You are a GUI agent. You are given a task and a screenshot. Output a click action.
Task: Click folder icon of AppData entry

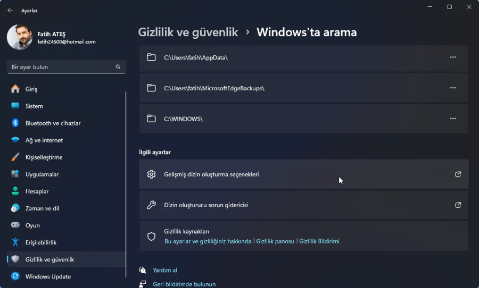(151, 57)
